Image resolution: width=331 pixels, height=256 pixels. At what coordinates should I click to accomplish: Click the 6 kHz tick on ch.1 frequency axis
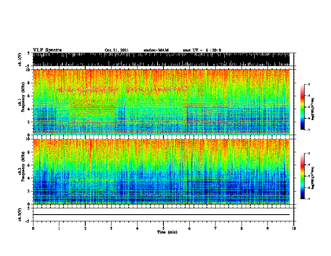[x=29, y=96]
